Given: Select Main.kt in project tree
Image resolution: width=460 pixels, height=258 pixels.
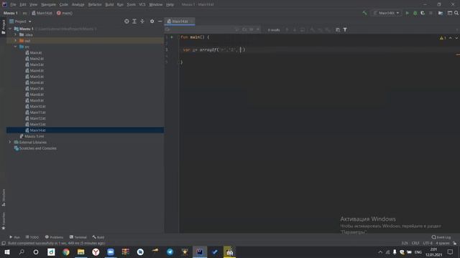Looking at the screenshot, I should (36, 52).
